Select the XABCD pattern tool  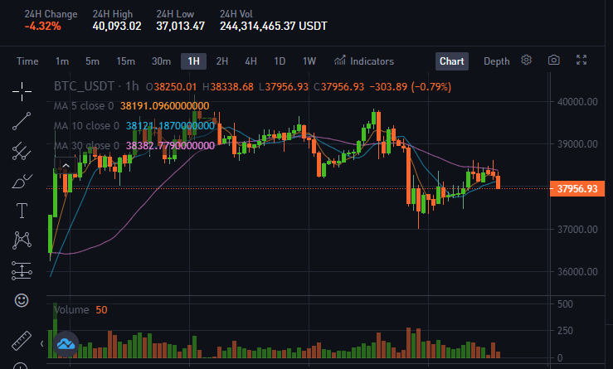tap(22, 240)
